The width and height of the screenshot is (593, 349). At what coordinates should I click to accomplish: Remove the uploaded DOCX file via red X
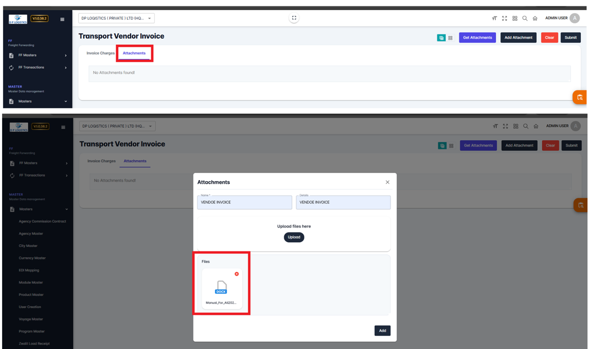click(236, 274)
